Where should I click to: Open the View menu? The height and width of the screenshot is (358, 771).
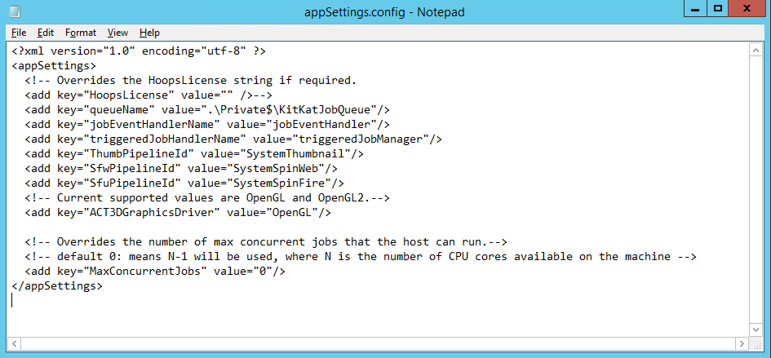(118, 33)
